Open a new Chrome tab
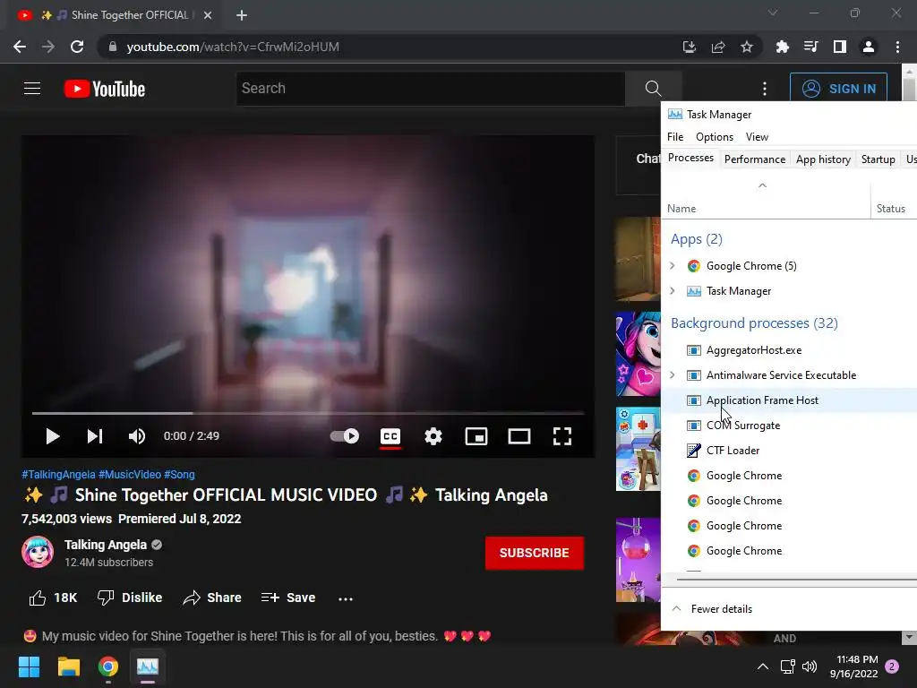The width and height of the screenshot is (917, 688). tap(242, 15)
